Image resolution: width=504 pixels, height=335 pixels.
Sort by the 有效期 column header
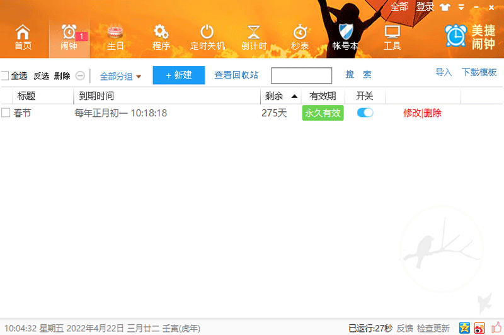click(x=323, y=96)
